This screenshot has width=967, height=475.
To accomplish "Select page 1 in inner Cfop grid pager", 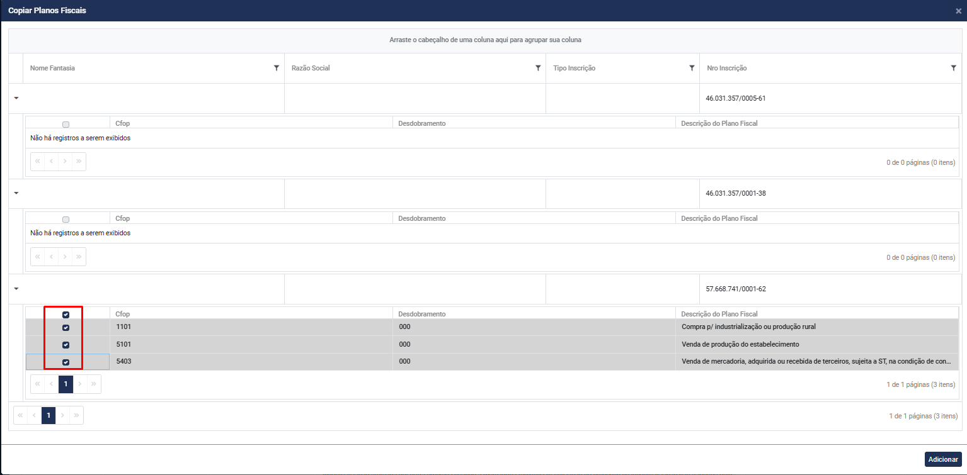I will pos(66,384).
